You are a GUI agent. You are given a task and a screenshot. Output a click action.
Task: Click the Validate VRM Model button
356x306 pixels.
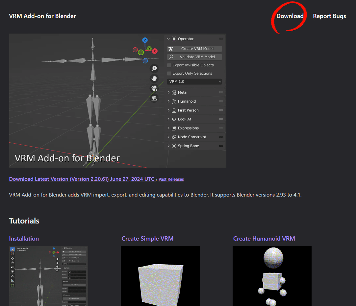coord(194,57)
